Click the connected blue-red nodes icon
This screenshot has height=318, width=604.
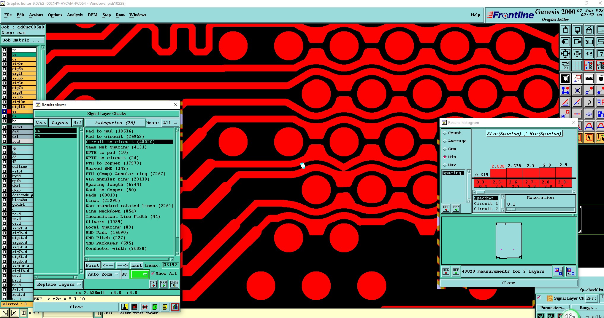(565, 90)
